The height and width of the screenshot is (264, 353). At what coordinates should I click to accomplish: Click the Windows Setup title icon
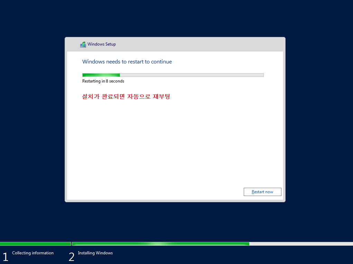coord(83,45)
